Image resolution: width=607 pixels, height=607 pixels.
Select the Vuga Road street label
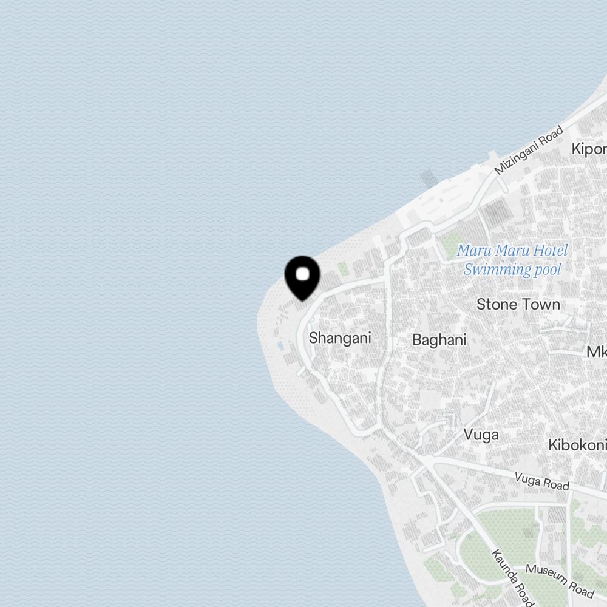coord(541,481)
